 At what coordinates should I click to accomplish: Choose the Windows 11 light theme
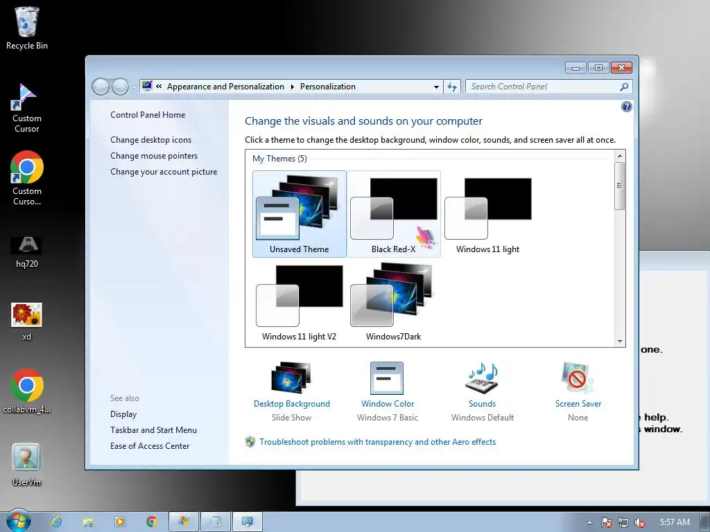click(x=487, y=214)
